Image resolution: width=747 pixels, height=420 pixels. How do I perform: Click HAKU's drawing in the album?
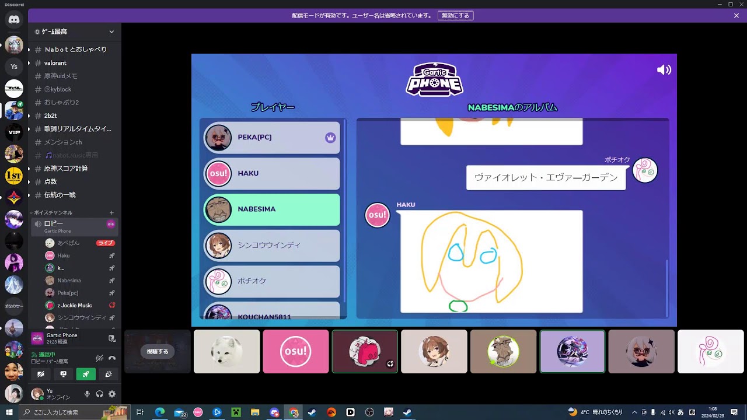[x=491, y=261]
